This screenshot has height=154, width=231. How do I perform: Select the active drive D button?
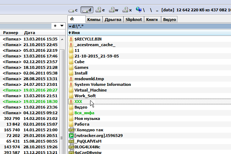point(87,10)
